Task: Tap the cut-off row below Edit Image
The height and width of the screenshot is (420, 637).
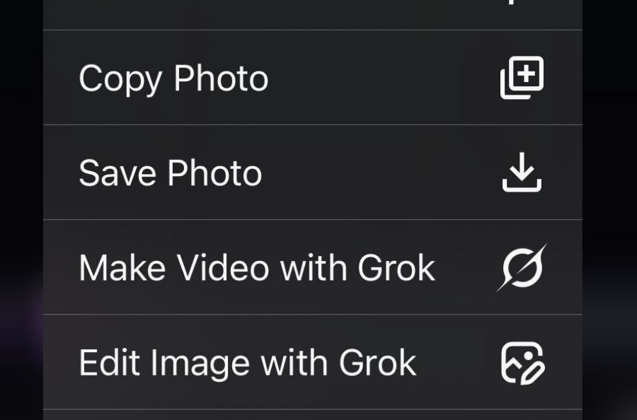Action: pos(312,415)
